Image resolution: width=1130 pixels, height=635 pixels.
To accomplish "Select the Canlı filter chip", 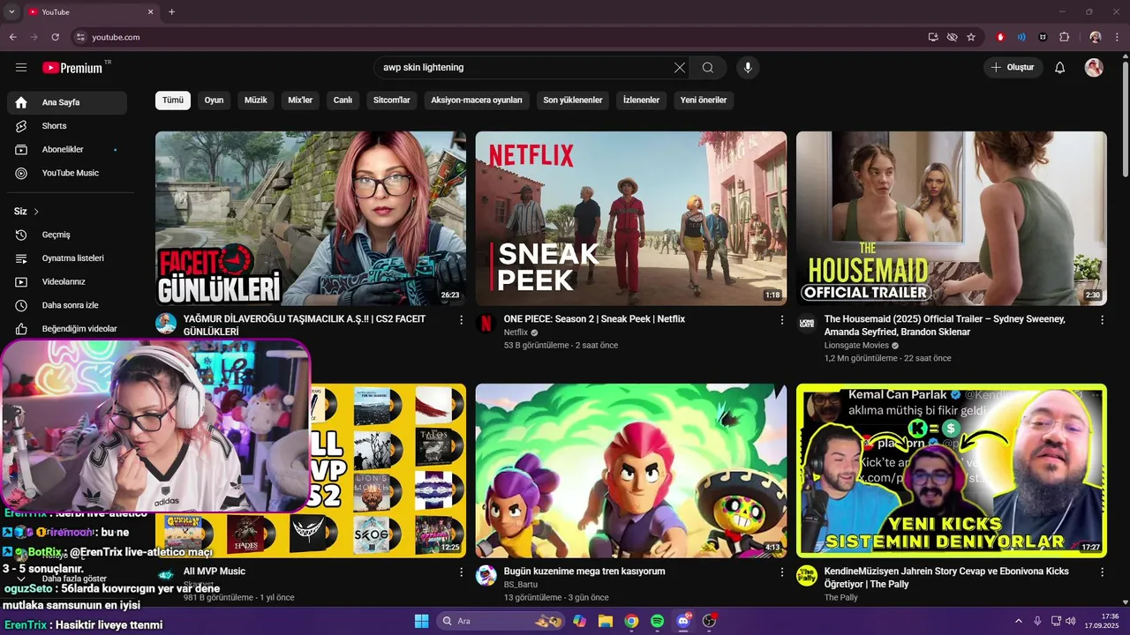I will tap(343, 101).
